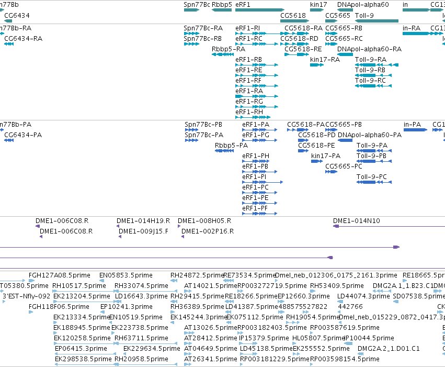Image resolution: width=445 pixels, height=367 pixels.
Task: Click the eRF1 gene feature bar
Action: point(260,10)
